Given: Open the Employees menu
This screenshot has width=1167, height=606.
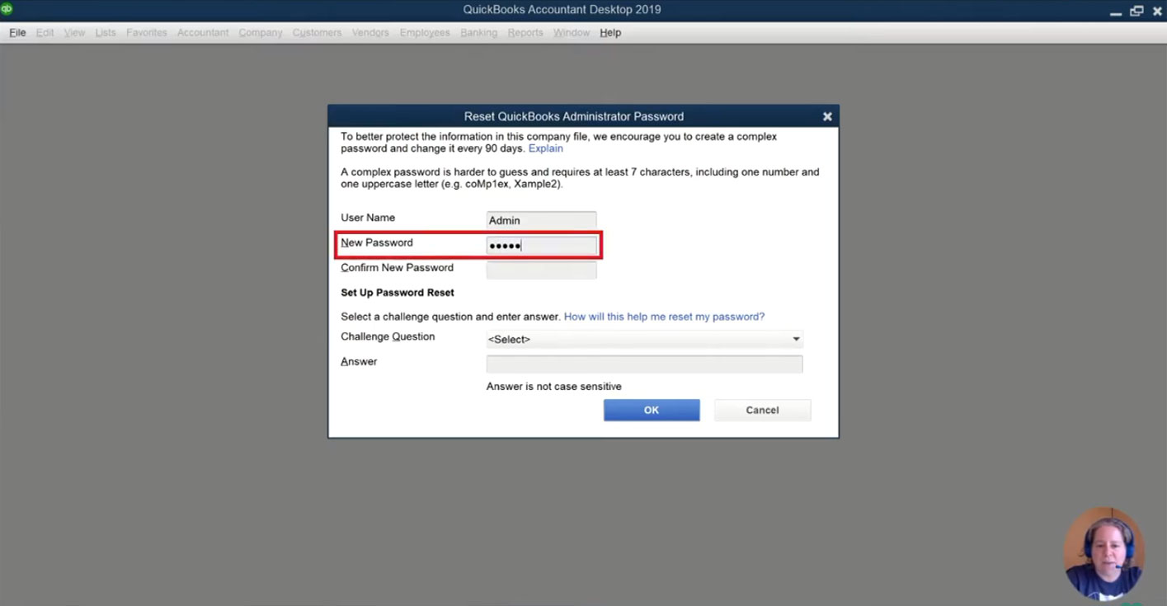Looking at the screenshot, I should pos(425,33).
